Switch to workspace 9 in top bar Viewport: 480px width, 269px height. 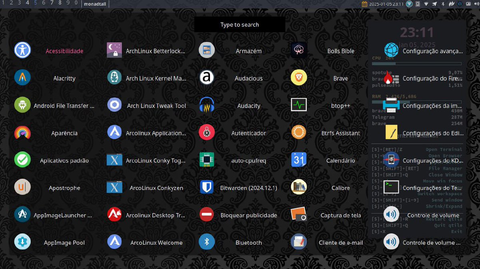68,3
